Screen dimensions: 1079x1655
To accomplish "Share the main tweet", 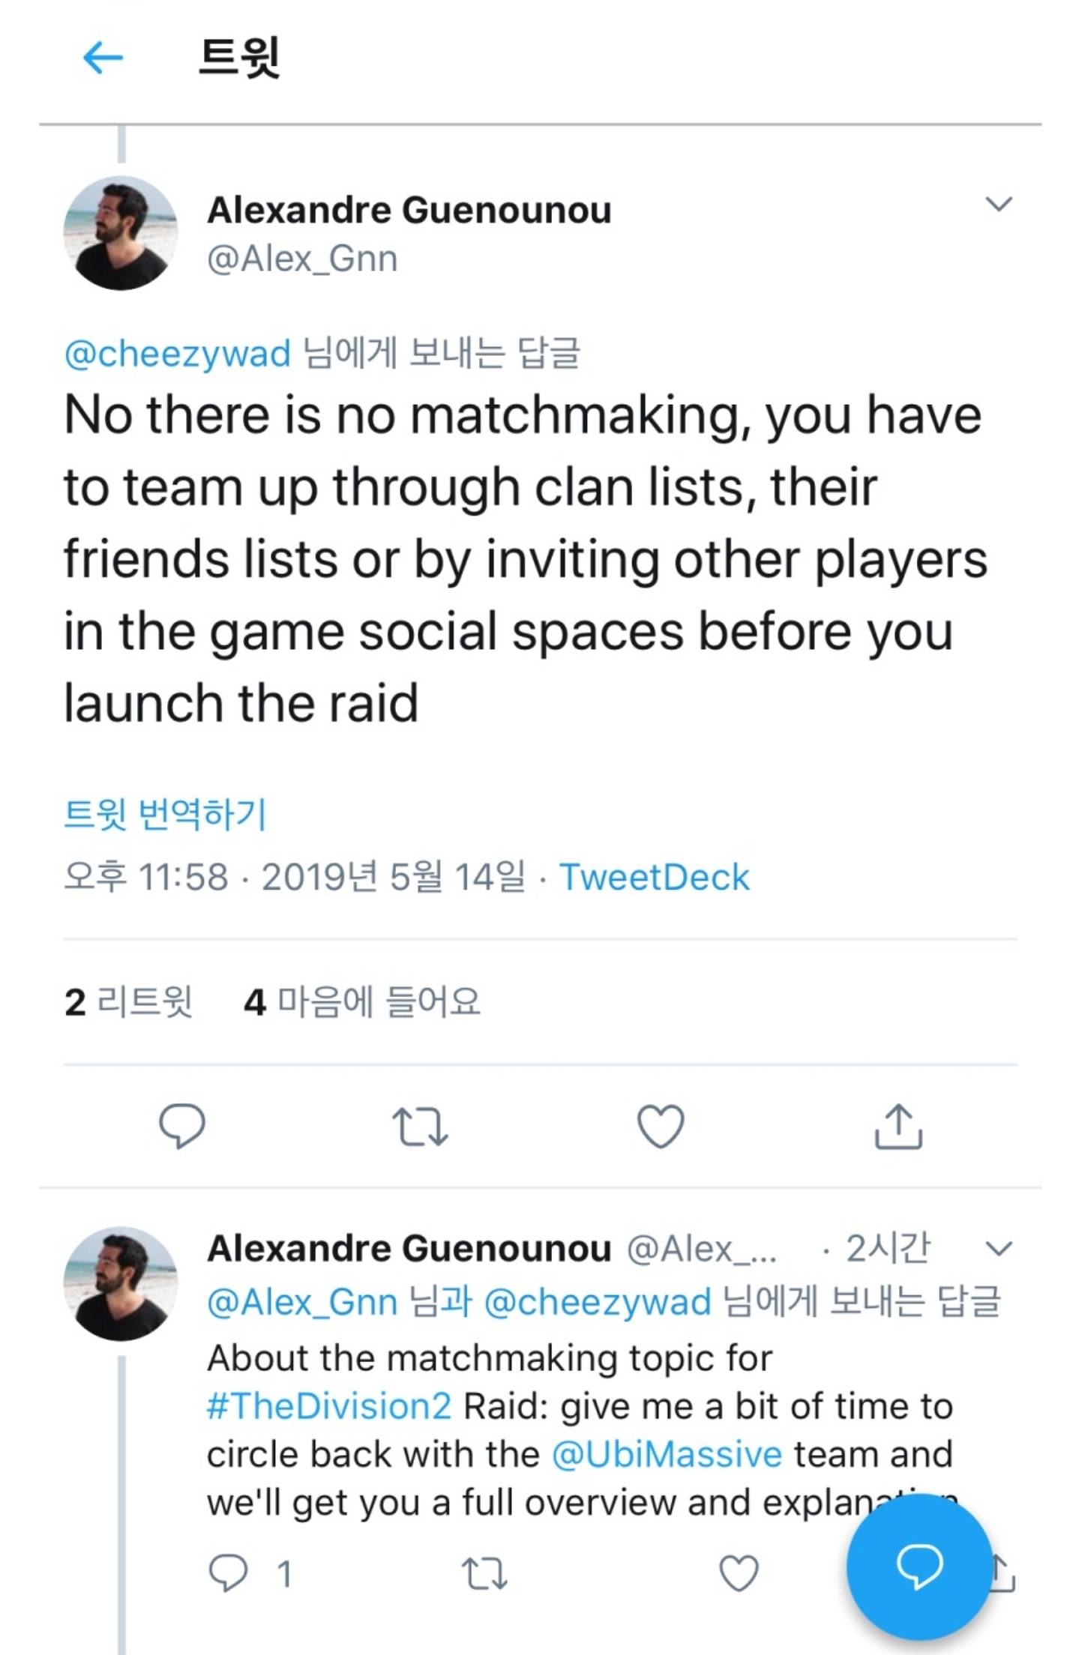I will (x=898, y=1126).
